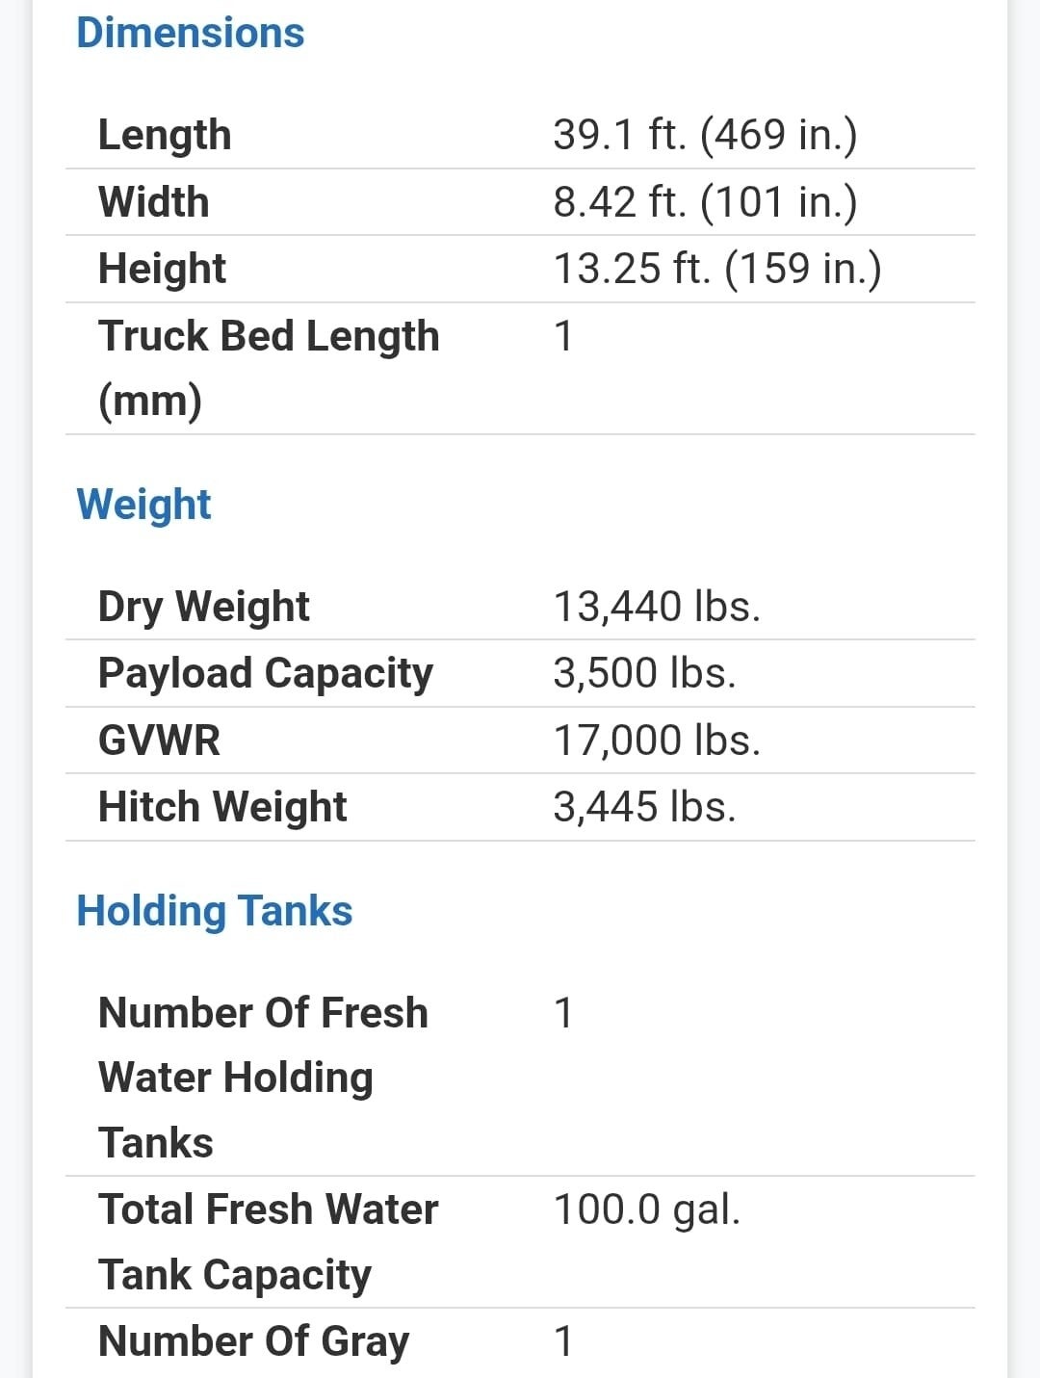Select the Dry Weight row label
Screen dimensions: 1040x1378
coord(203,607)
